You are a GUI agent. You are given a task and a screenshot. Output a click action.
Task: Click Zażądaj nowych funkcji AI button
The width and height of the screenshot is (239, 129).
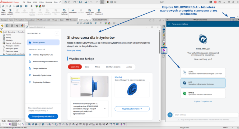click(x=43, y=116)
